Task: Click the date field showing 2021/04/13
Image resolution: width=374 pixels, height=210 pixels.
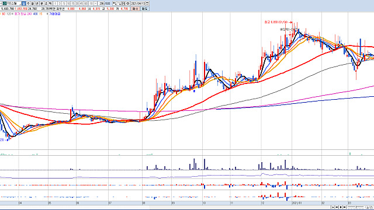Action: coord(138,3)
